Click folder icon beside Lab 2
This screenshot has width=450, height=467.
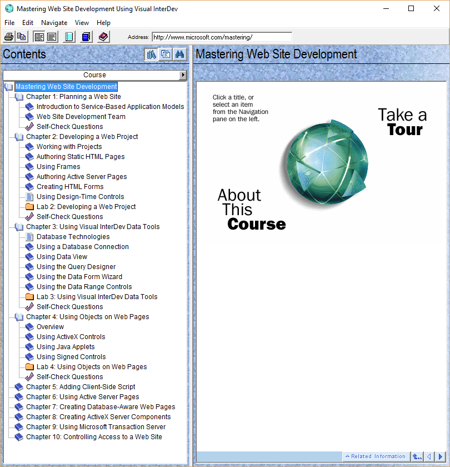pyautogui.click(x=29, y=207)
